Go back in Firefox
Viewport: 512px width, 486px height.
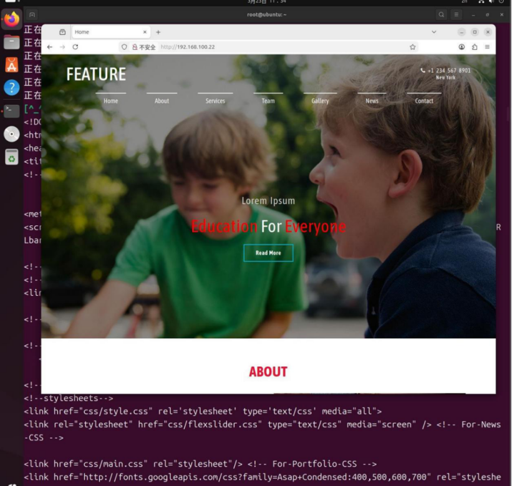click(50, 47)
